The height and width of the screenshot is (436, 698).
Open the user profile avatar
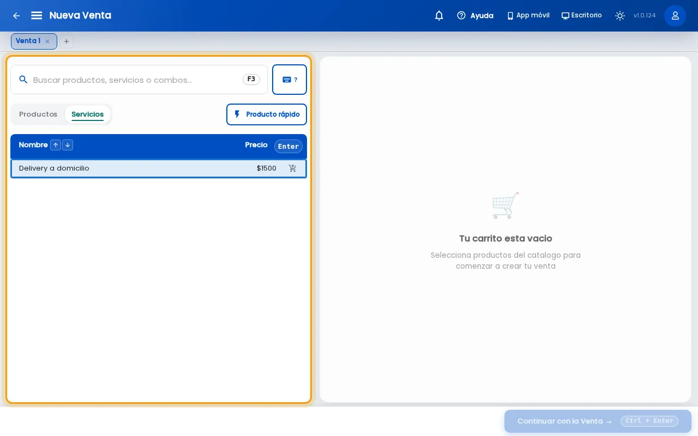(675, 16)
